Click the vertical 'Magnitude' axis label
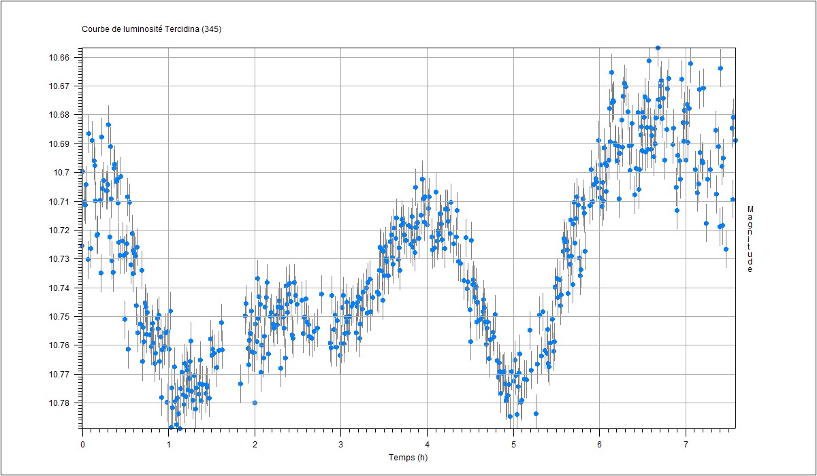 [750, 239]
